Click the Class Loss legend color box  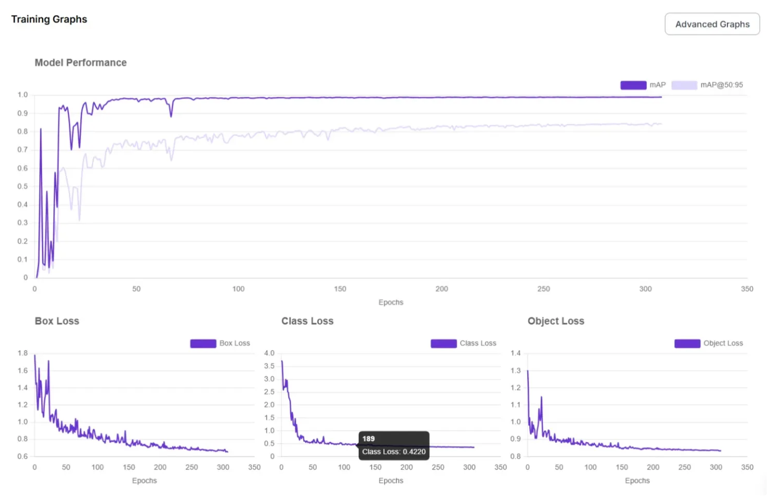[443, 343]
